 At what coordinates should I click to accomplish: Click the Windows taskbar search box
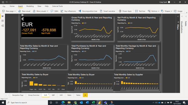click(27, 103)
